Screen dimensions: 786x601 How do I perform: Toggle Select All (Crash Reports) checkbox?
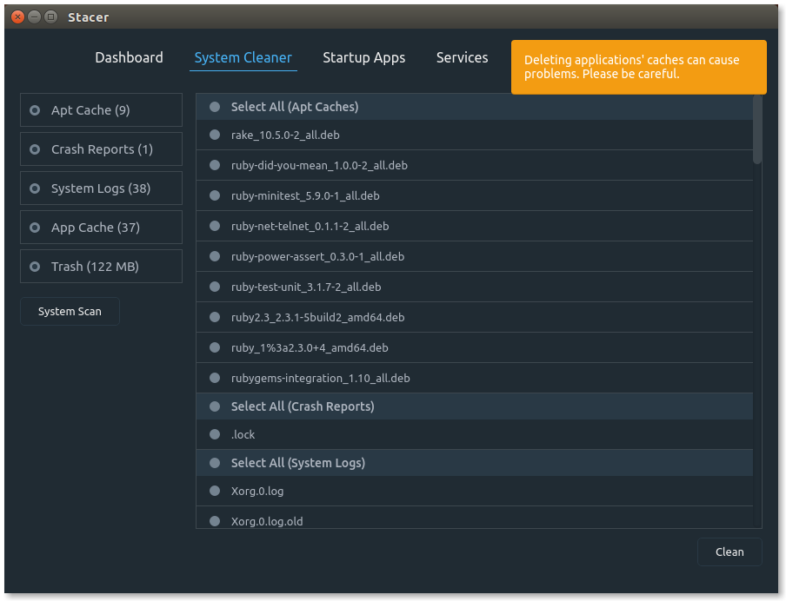coord(215,406)
